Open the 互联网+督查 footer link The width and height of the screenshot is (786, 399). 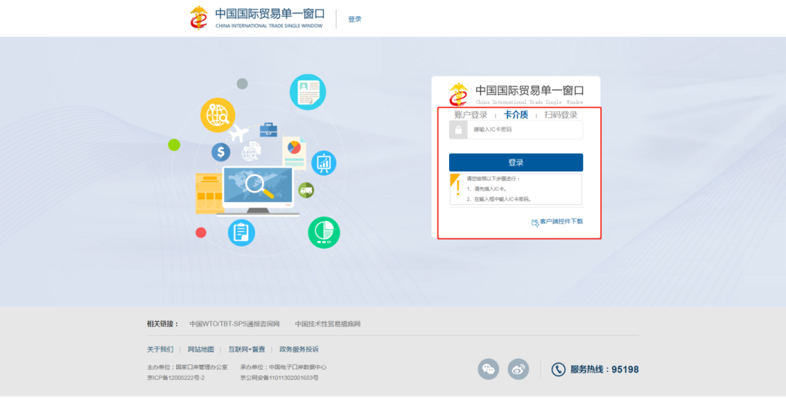[247, 350]
